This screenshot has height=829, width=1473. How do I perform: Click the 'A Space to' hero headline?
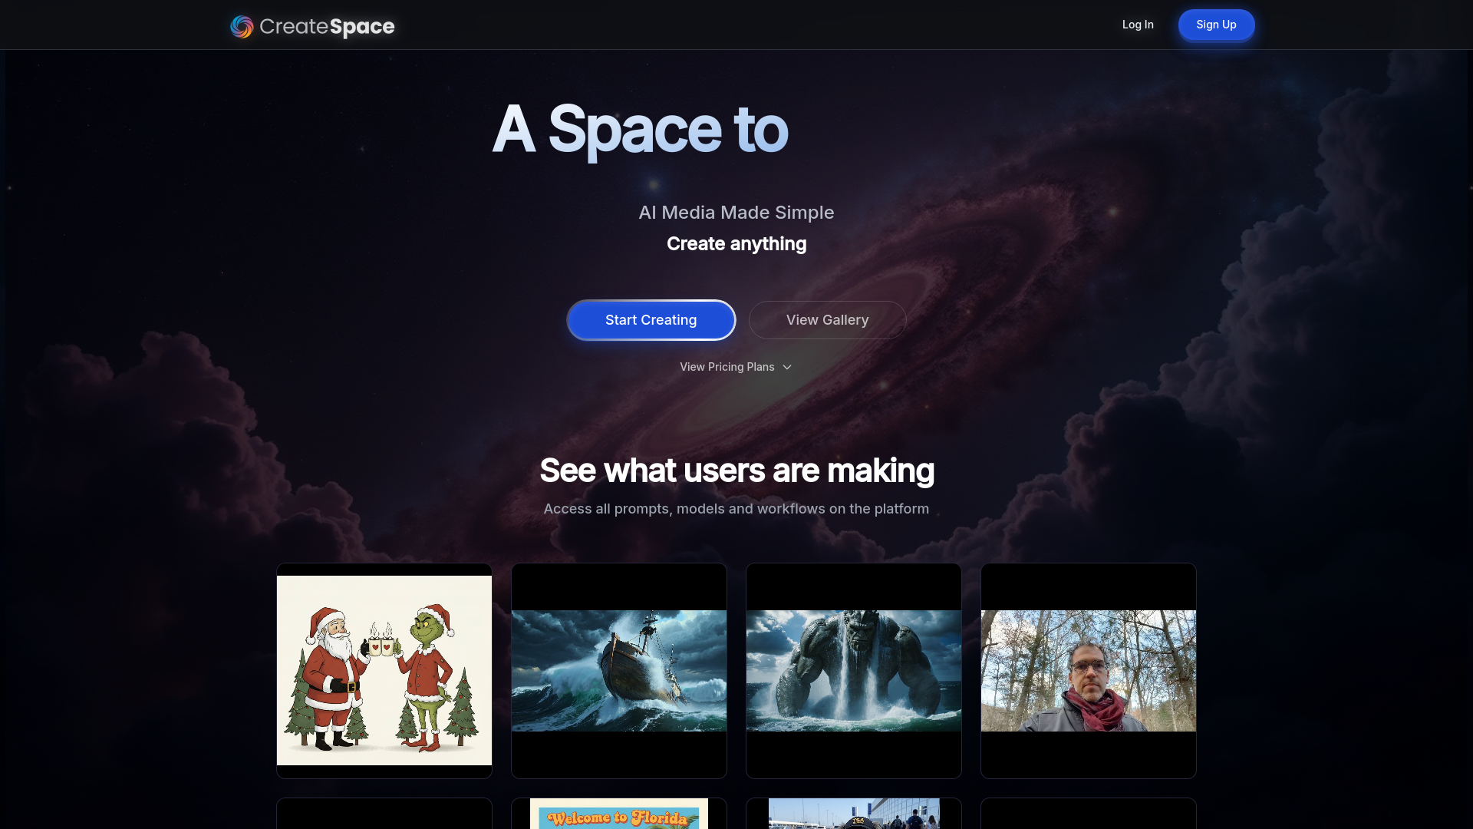(x=640, y=130)
